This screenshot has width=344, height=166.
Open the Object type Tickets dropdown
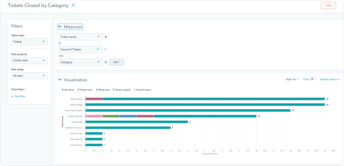point(29,42)
